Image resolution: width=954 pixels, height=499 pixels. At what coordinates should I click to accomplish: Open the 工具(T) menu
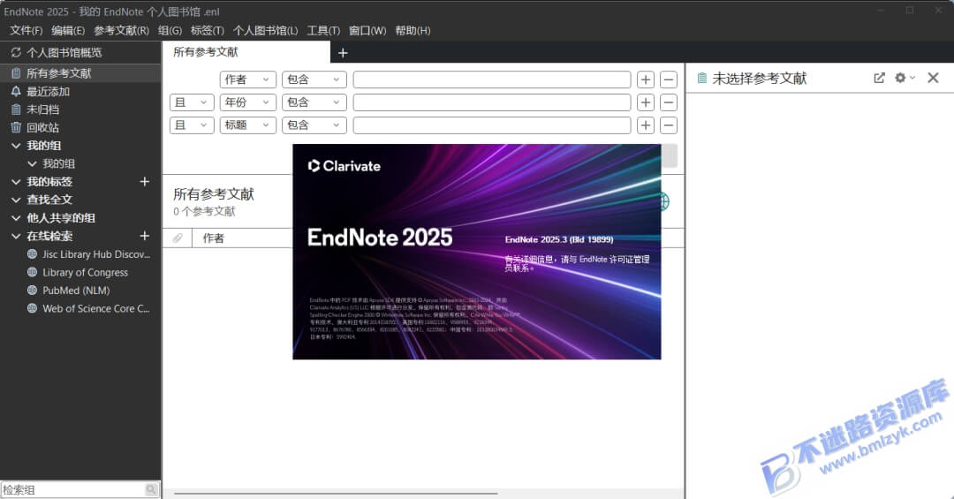click(323, 30)
